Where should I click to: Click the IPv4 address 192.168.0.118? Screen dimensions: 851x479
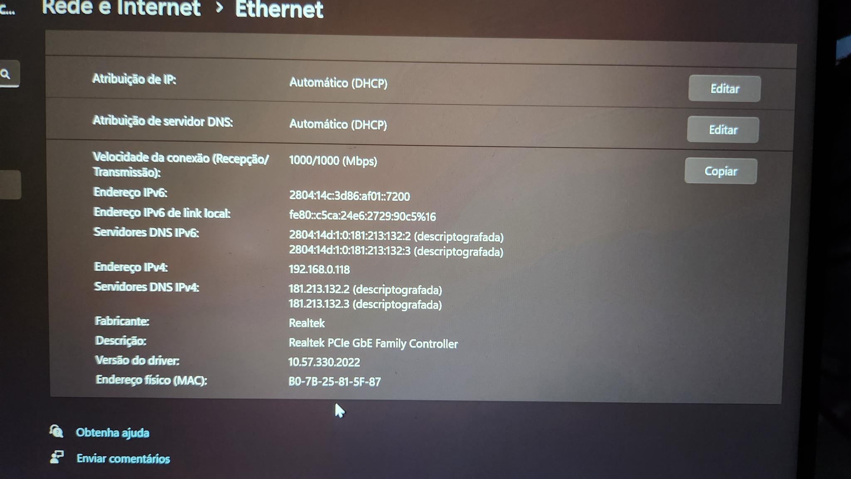coord(319,269)
